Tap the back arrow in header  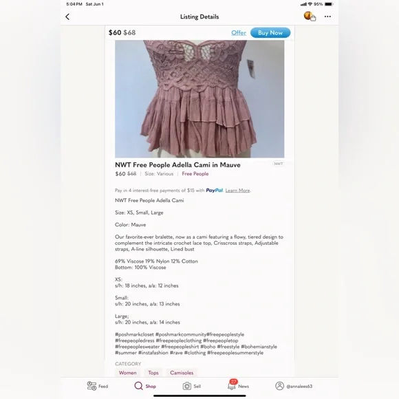click(67, 17)
